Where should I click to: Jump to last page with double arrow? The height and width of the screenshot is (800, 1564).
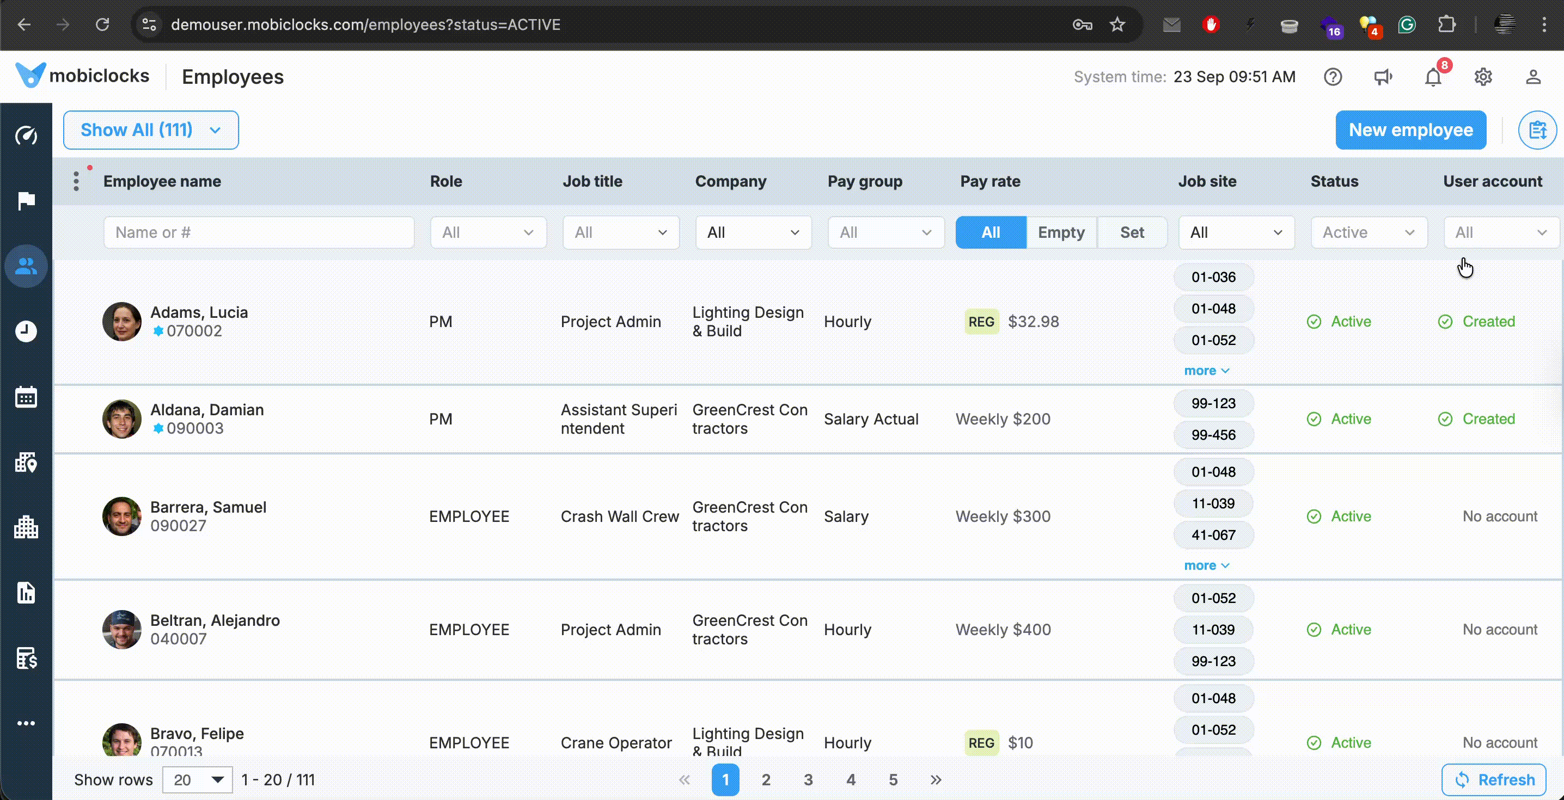point(936,779)
